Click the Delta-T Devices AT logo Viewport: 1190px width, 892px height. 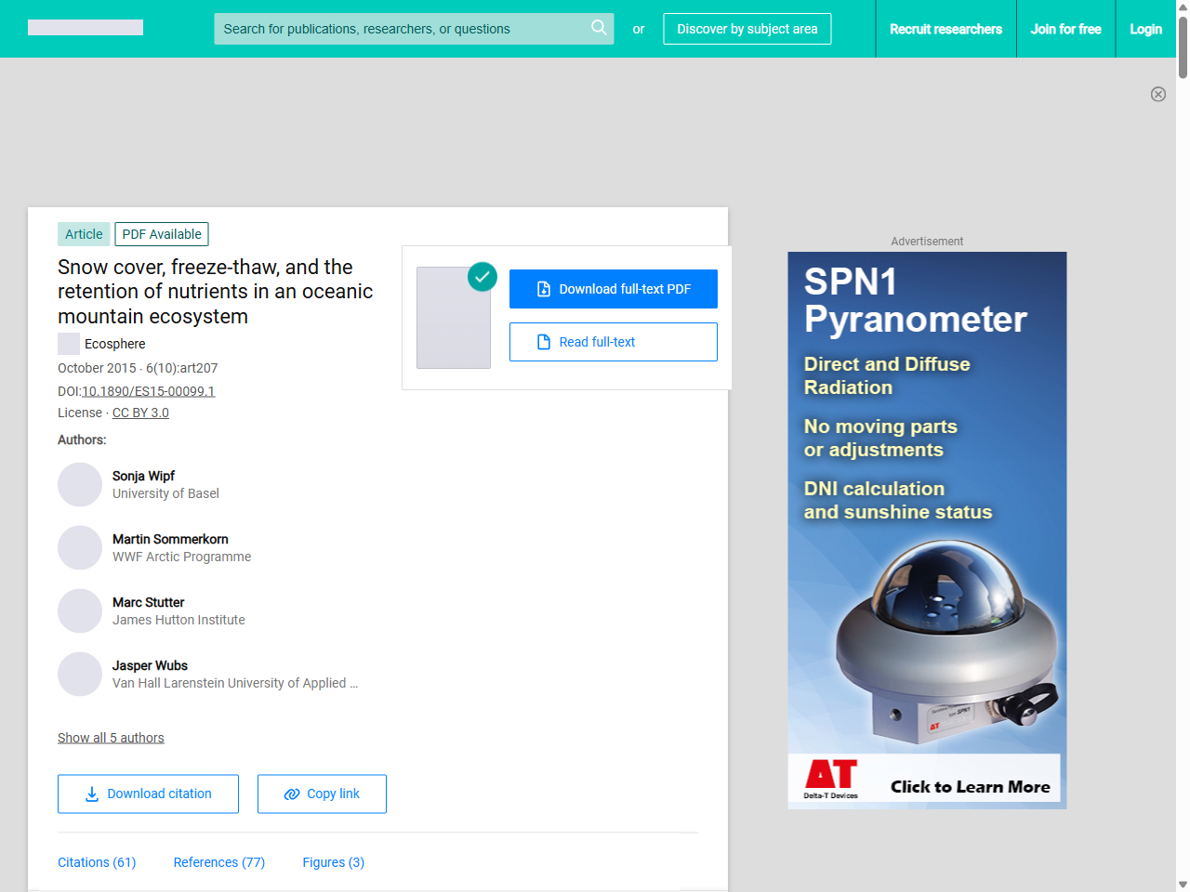tap(831, 779)
